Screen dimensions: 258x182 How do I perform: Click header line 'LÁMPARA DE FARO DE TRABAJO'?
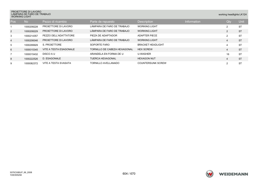click(x=31, y=14)
